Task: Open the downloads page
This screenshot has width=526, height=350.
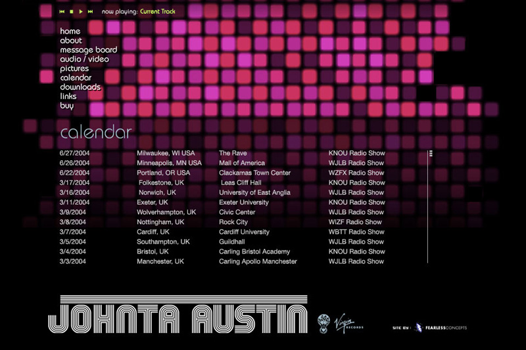Action: tap(80, 87)
